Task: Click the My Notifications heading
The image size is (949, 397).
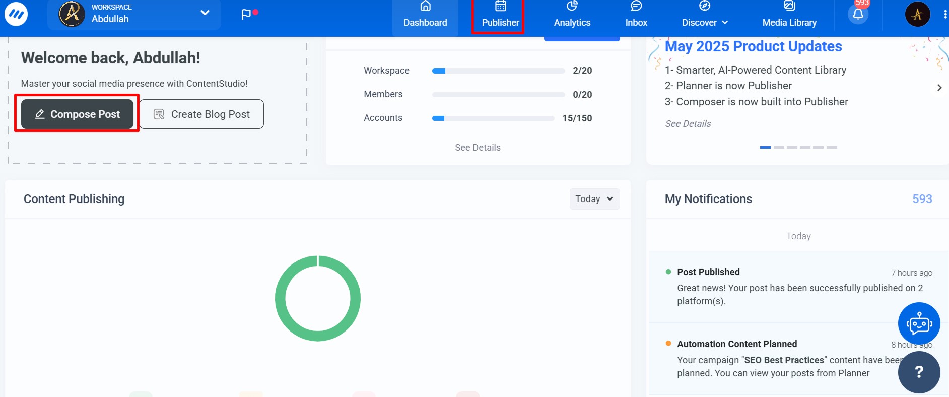Action: coord(708,199)
